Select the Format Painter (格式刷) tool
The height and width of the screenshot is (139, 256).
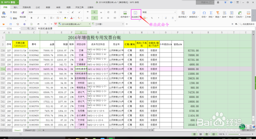point(23,15)
